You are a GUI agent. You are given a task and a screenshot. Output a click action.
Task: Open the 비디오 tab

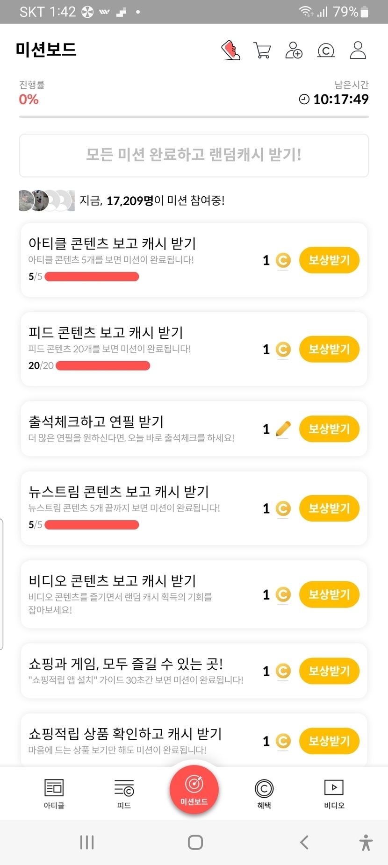(334, 794)
